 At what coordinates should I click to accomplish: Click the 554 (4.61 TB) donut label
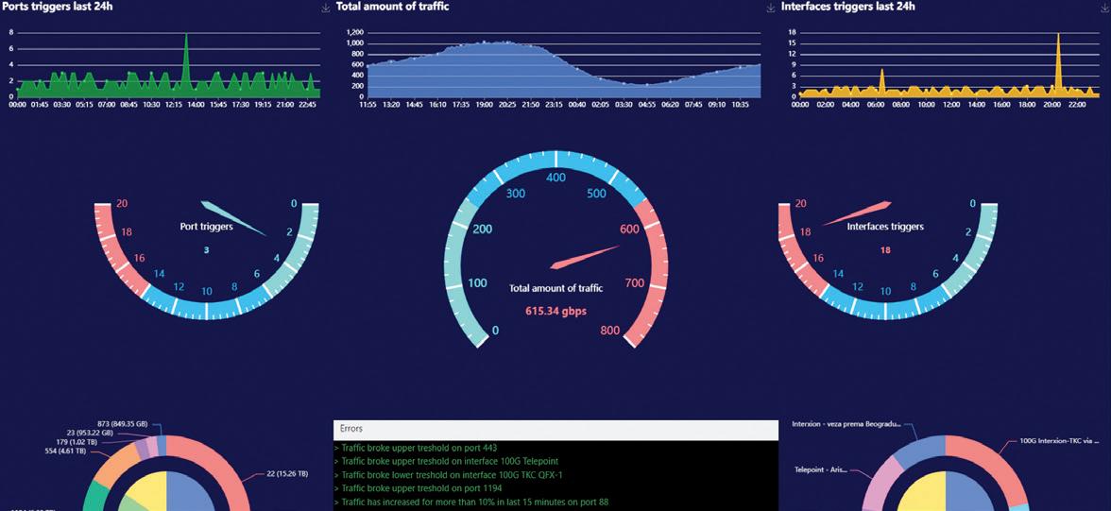click(65, 451)
